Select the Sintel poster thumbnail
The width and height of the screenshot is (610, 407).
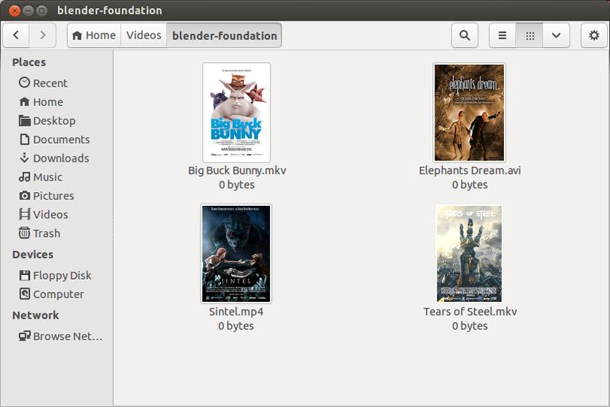(236, 254)
